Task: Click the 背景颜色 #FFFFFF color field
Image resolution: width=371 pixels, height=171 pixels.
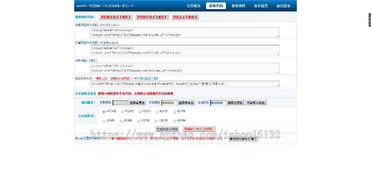Action: (x=121, y=103)
